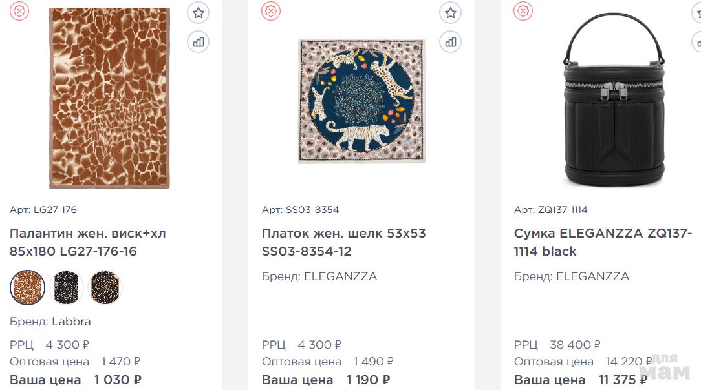Choose the black speckled color variant
The image size is (701, 390).
(x=66, y=287)
